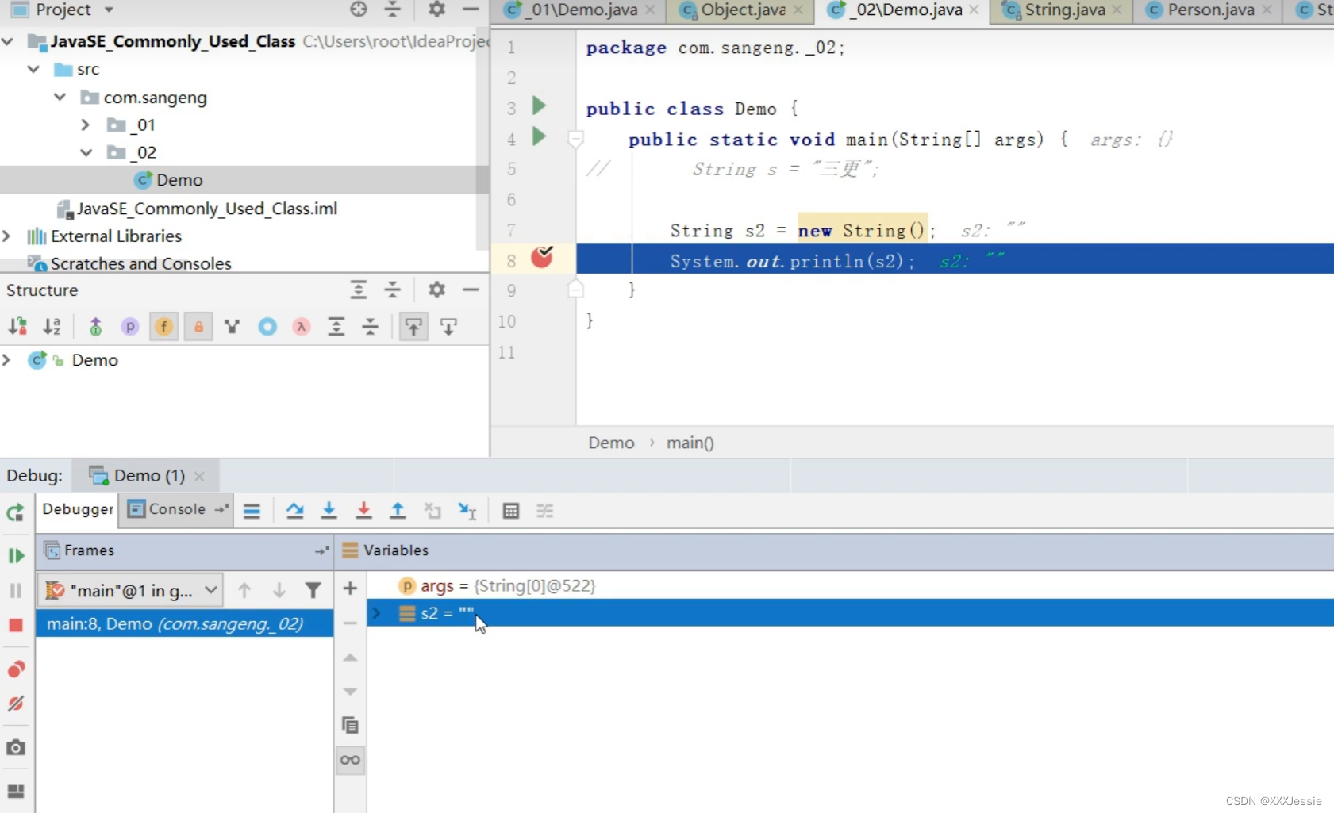Viewport: 1334px width, 813px height.
Task: Toggle sort by visibility in Structure
Action: tap(17, 326)
